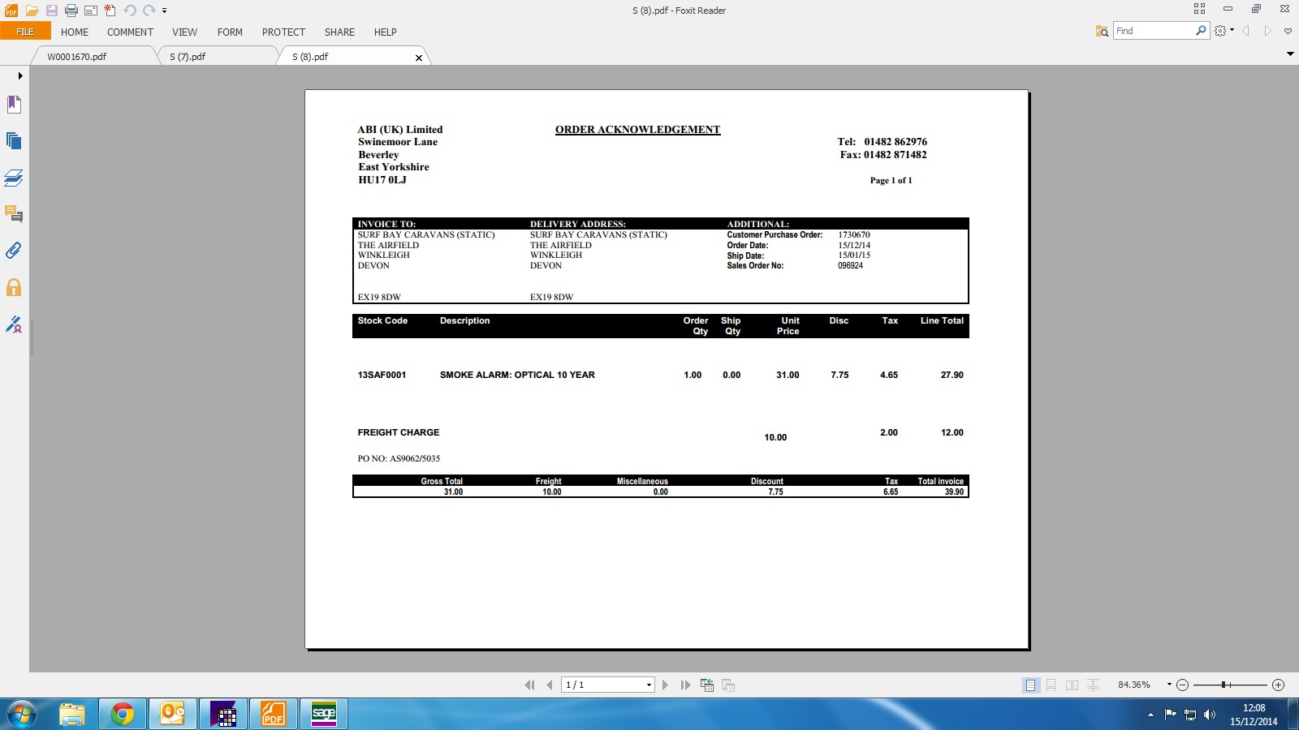
Task: Click the orange FILE button
Action: [x=25, y=32]
